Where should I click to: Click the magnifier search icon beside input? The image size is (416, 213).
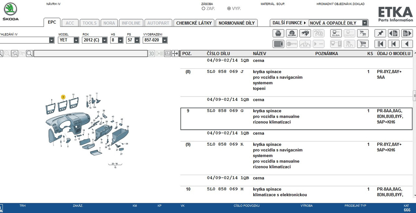(x=30, y=53)
